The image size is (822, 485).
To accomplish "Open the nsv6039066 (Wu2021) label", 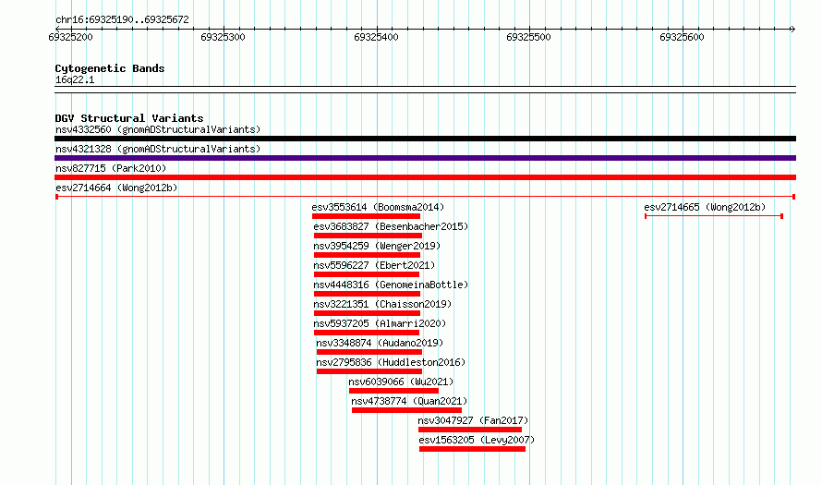I will 401,382.
